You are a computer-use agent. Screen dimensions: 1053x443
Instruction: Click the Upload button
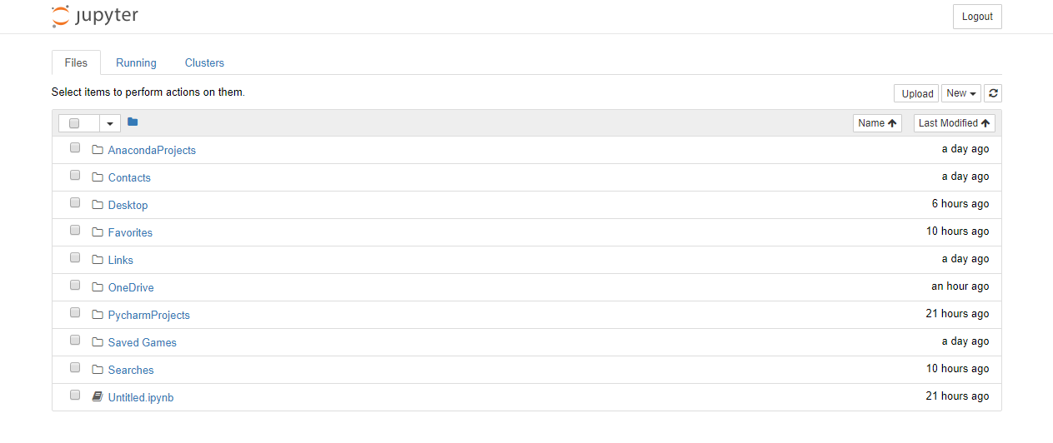(916, 93)
